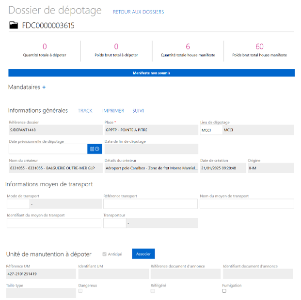Tick the Réfrigéré checkbox

153,291
